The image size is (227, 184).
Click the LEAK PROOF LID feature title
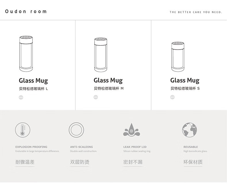click(x=135, y=147)
